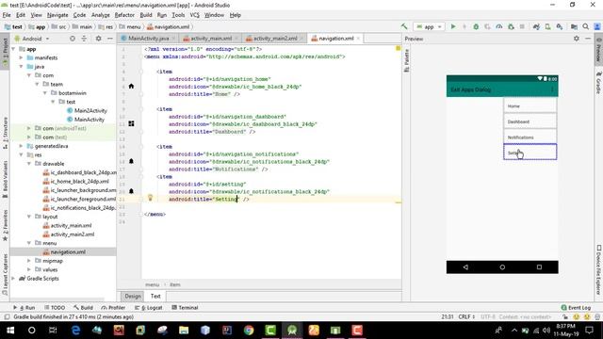The image size is (603, 339).
Task: Open SDK Manager download icon
Action: (x=560, y=26)
